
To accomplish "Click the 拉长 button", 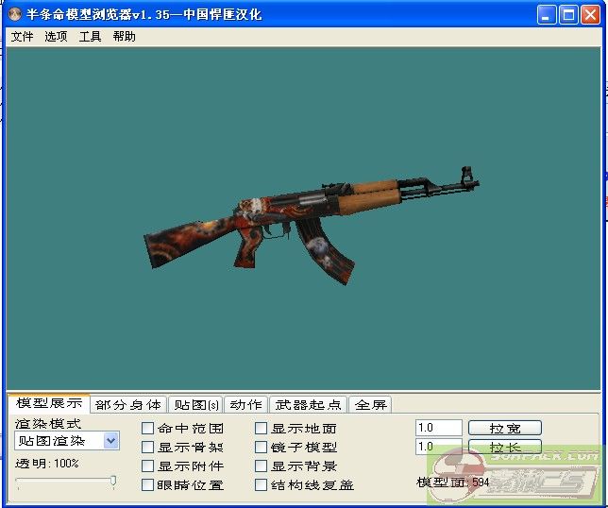I will [x=505, y=447].
